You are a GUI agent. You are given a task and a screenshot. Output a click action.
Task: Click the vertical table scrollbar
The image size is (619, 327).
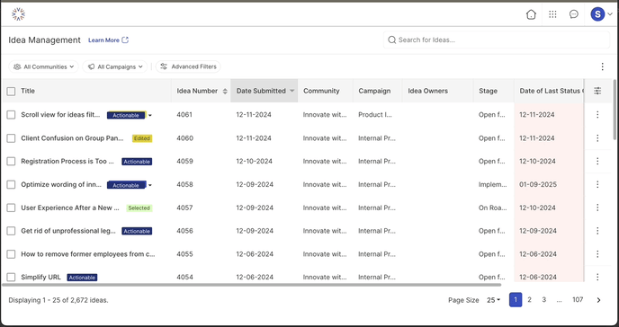tap(615, 110)
